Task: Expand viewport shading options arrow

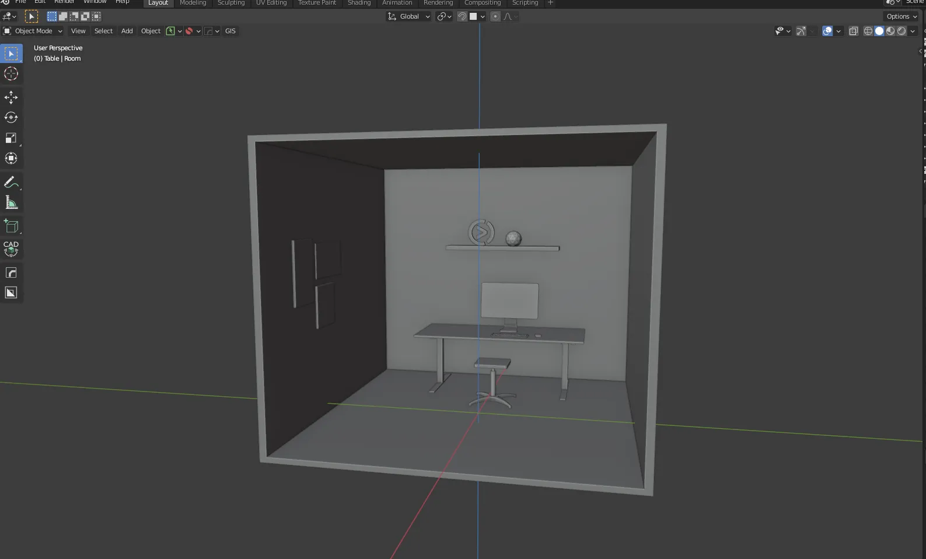Action: pyautogui.click(x=913, y=31)
